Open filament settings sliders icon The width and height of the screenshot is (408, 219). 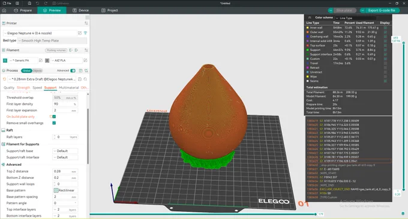click(x=86, y=50)
